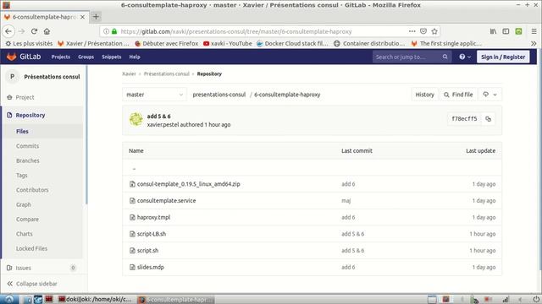Open the Firefox home page icon

pyautogui.click(x=47, y=31)
